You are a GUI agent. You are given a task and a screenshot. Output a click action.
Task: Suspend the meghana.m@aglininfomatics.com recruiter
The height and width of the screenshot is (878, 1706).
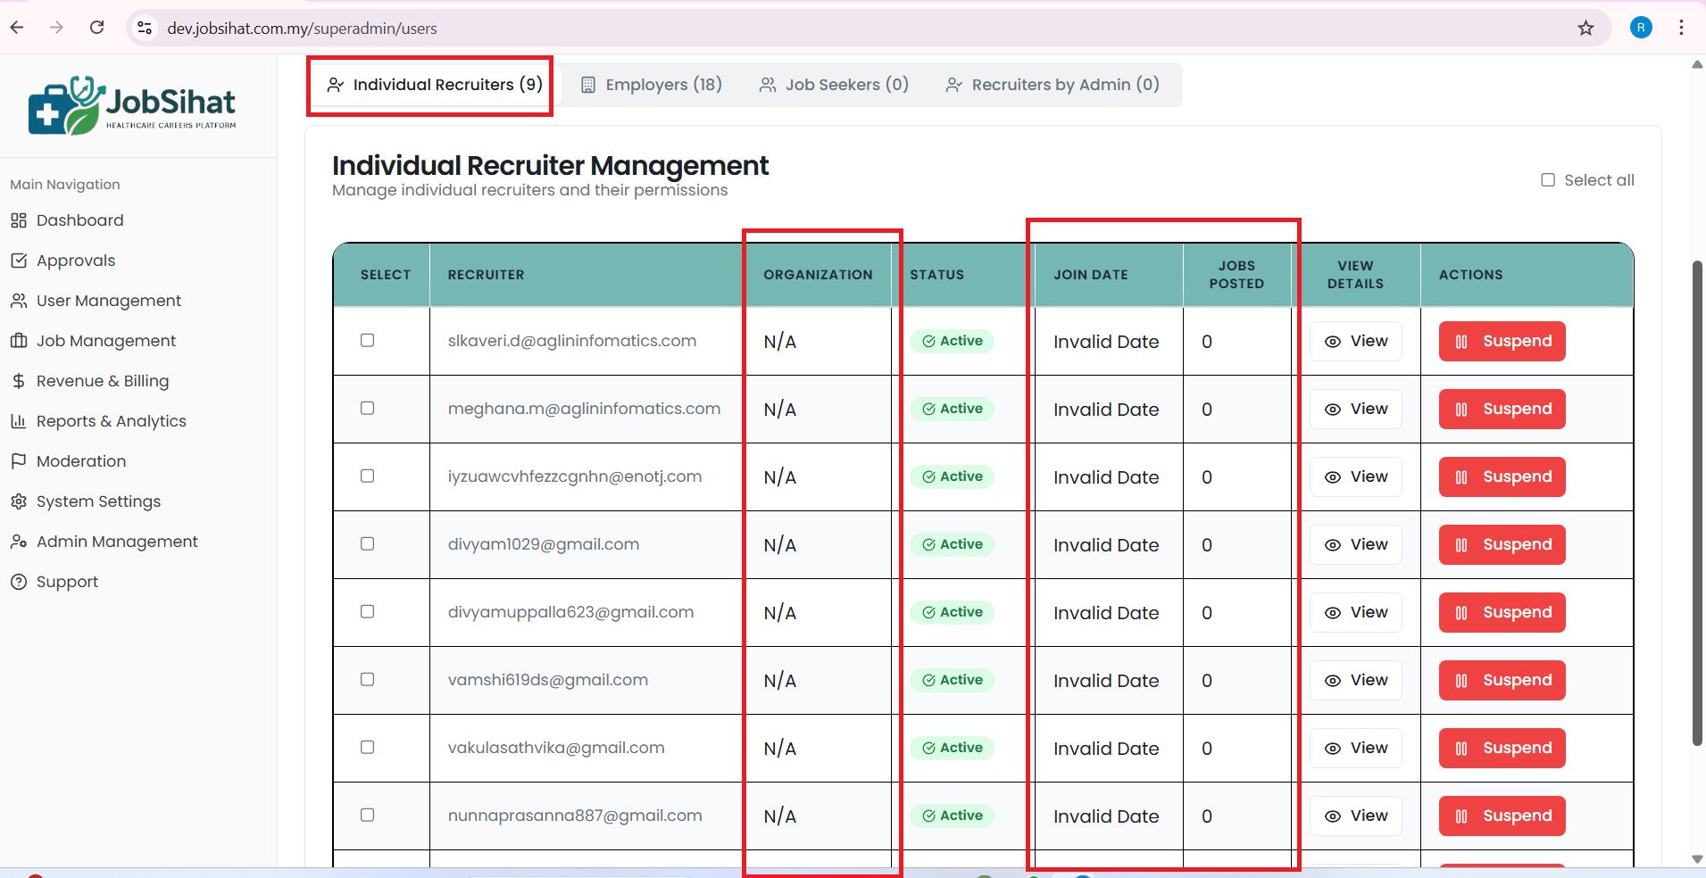[x=1502, y=410]
